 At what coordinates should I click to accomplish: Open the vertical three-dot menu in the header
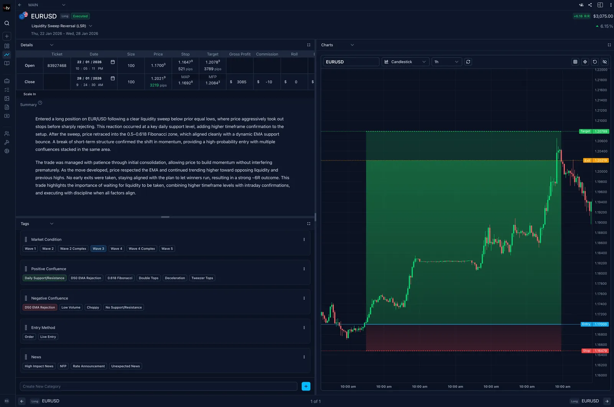click(x=611, y=5)
